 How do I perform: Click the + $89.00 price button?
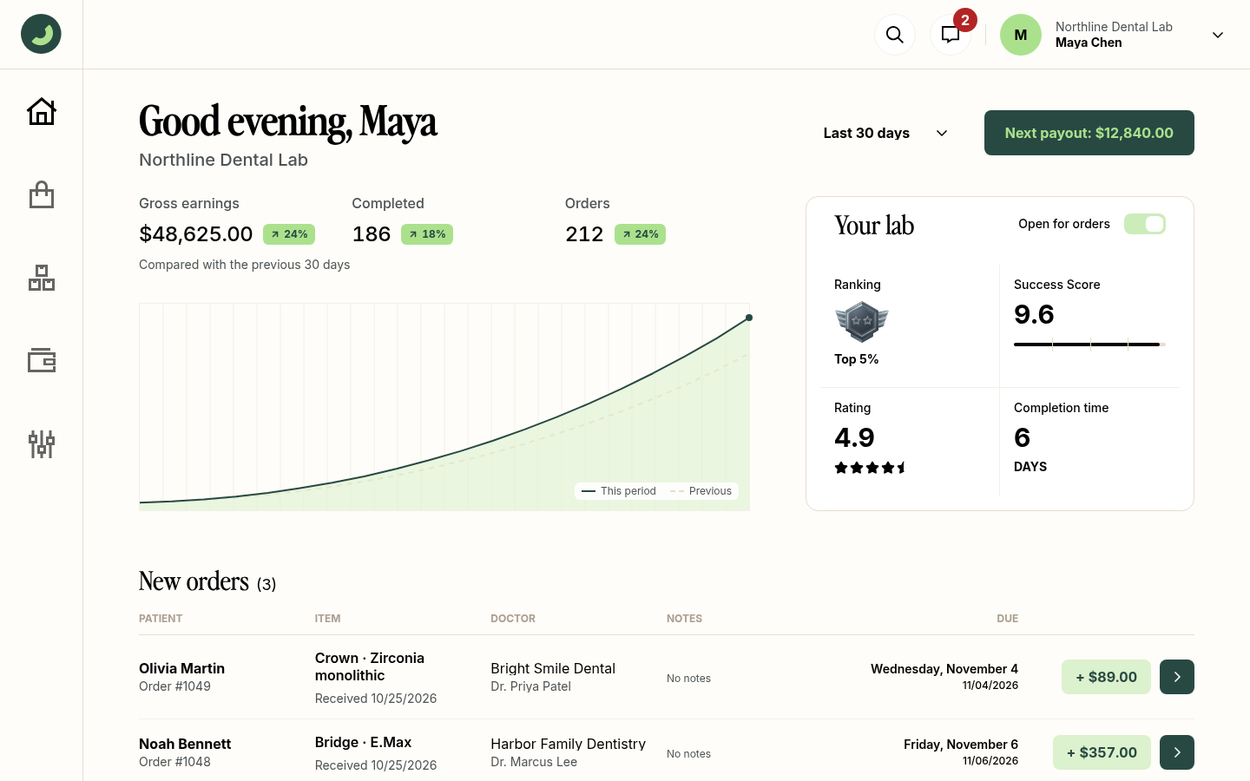pyautogui.click(x=1106, y=677)
